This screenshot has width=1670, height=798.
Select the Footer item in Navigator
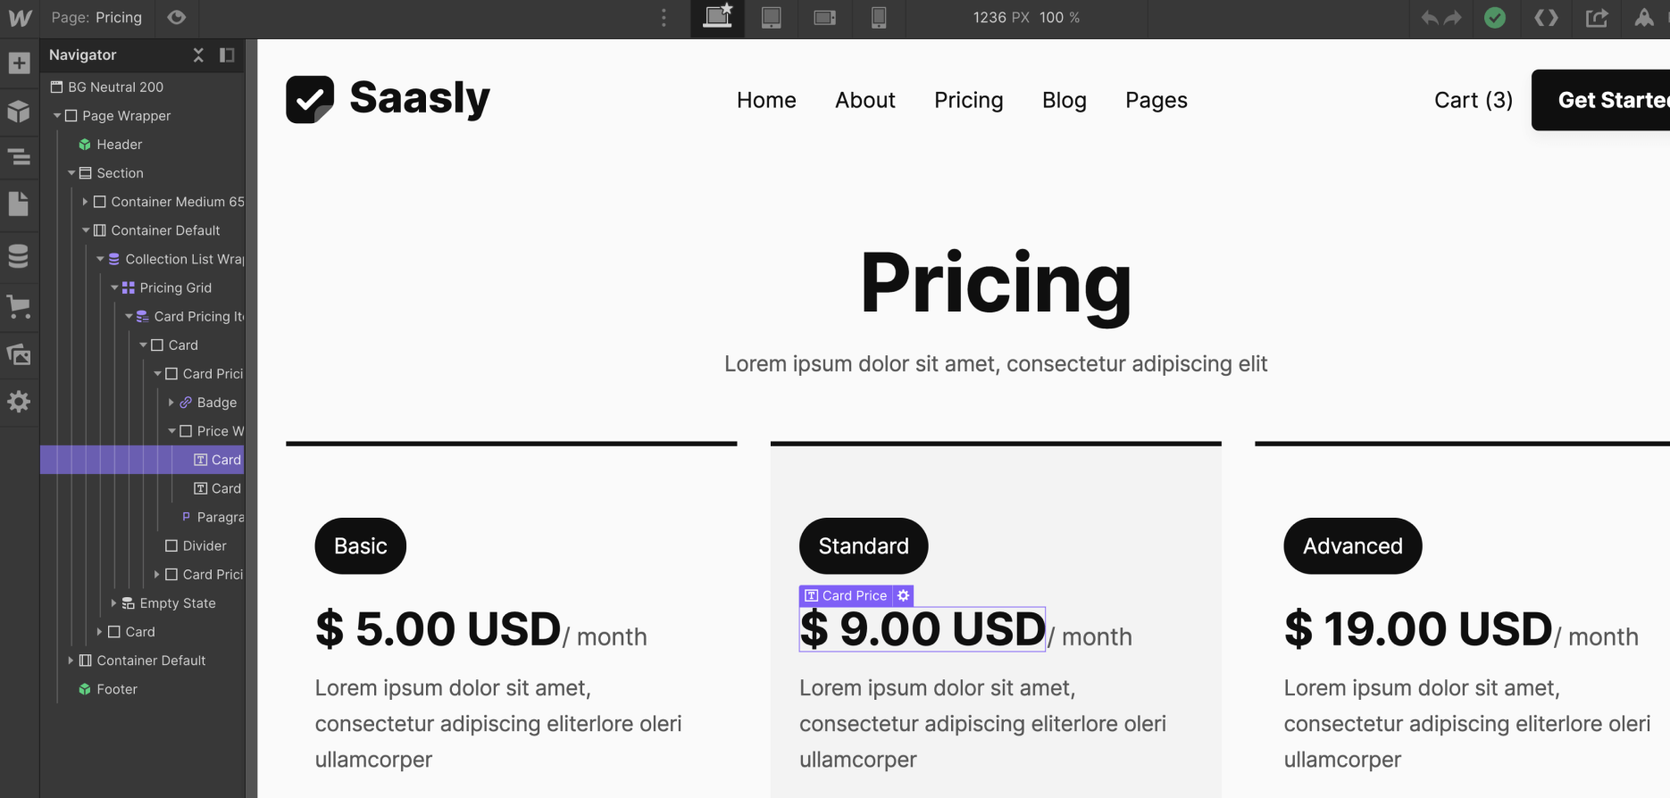point(117,689)
